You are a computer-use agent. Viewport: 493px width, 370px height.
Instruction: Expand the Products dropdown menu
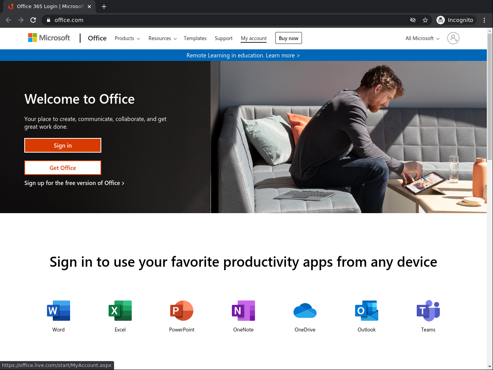point(127,39)
